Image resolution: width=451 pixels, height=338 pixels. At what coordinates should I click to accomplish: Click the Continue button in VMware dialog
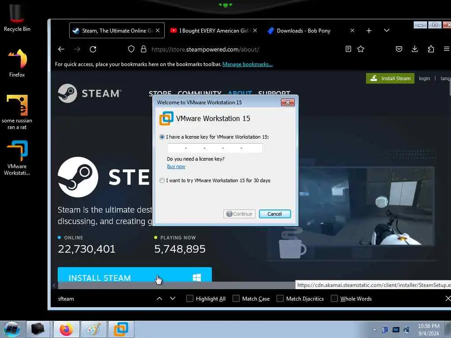239,214
